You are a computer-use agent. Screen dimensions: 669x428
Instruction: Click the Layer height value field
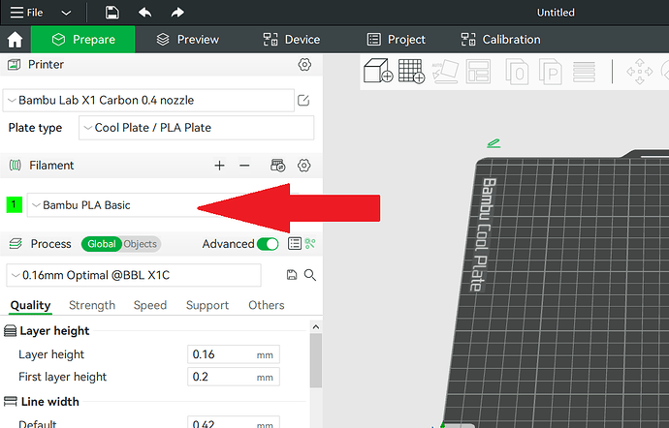[234, 354]
